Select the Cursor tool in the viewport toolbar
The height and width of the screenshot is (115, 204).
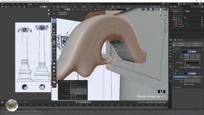54,17
